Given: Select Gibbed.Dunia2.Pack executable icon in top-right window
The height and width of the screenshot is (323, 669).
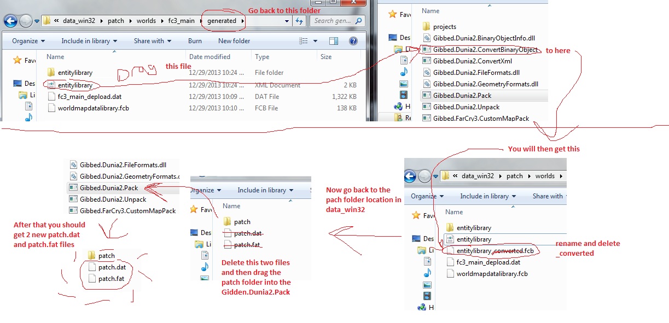Looking at the screenshot, I should (427, 95).
